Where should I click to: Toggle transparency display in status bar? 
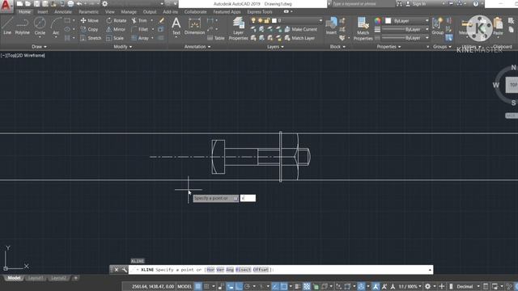click(307, 286)
